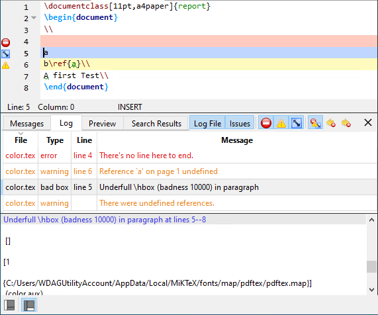The width and height of the screenshot is (378, 315).
Task: Toggle the filter-by-current-document log icon
Action: point(315,123)
